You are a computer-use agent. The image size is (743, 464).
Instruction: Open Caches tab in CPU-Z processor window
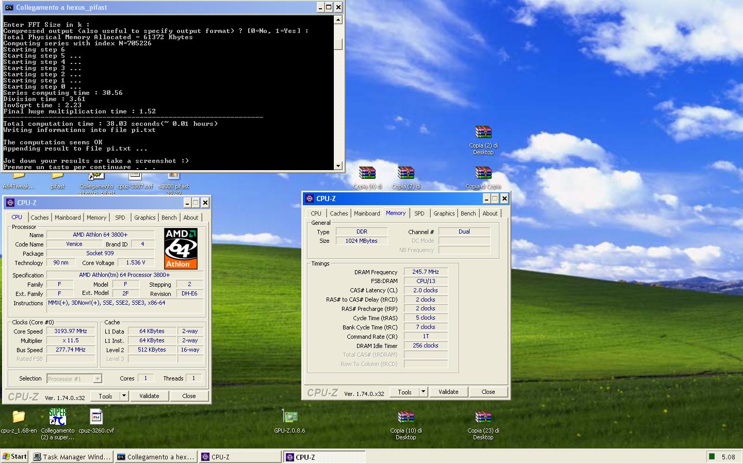[x=39, y=218]
